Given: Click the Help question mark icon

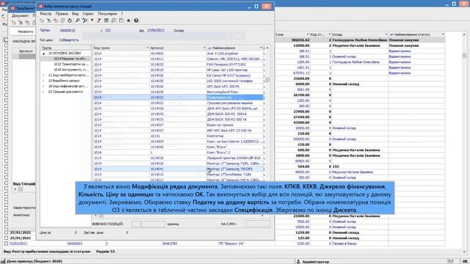Looking at the screenshot, I should [x=136, y=21].
